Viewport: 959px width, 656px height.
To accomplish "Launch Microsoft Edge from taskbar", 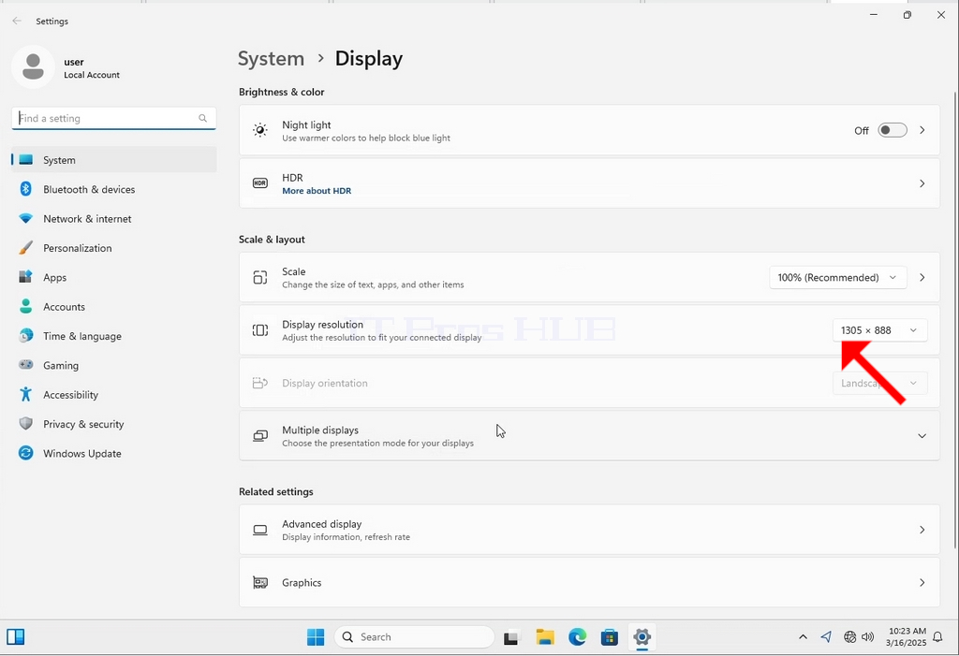I will [577, 637].
